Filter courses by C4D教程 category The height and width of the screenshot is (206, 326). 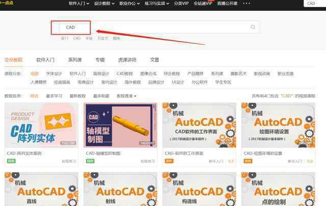coord(125,73)
